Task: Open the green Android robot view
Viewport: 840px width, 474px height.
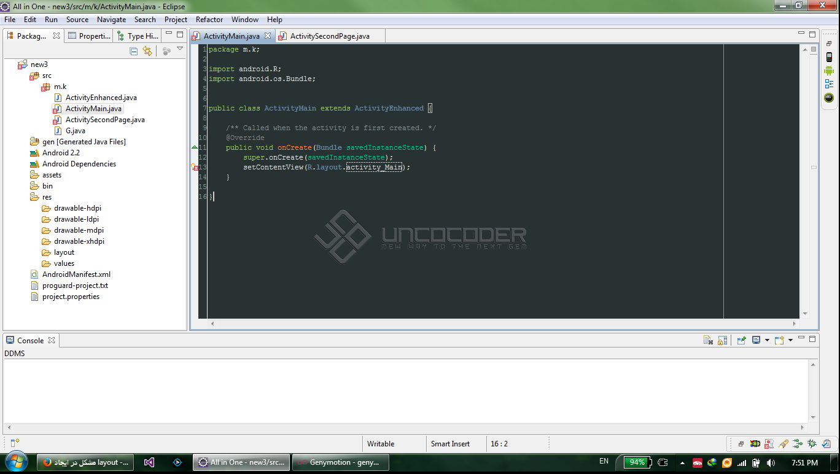Action: pyautogui.click(x=829, y=71)
